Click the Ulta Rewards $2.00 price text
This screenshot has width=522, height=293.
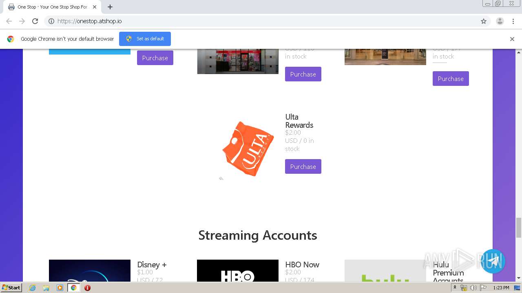click(x=293, y=133)
